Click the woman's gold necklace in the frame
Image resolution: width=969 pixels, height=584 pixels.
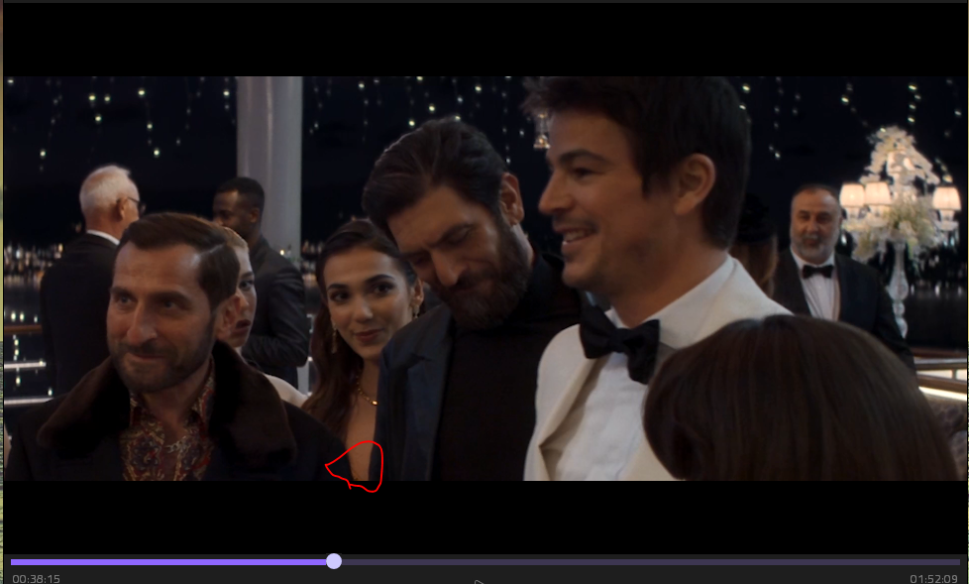(x=366, y=397)
